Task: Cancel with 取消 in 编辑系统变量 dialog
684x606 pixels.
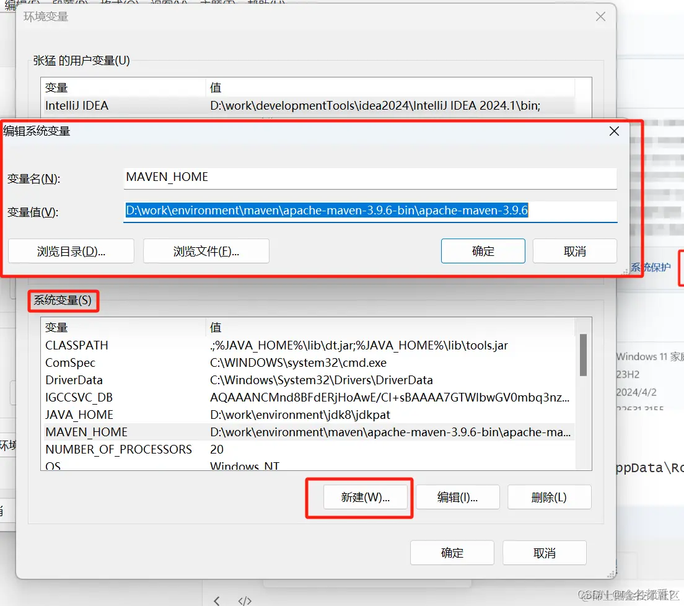Action: click(x=574, y=251)
